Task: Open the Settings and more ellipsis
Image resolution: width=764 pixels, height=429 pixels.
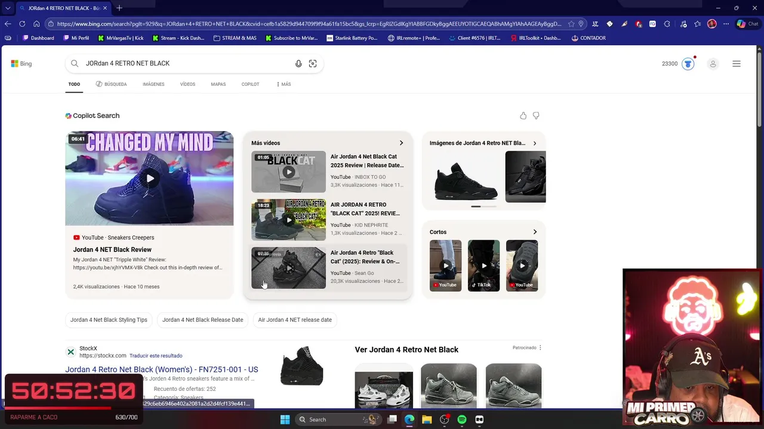Action: pyautogui.click(x=726, y=24)
